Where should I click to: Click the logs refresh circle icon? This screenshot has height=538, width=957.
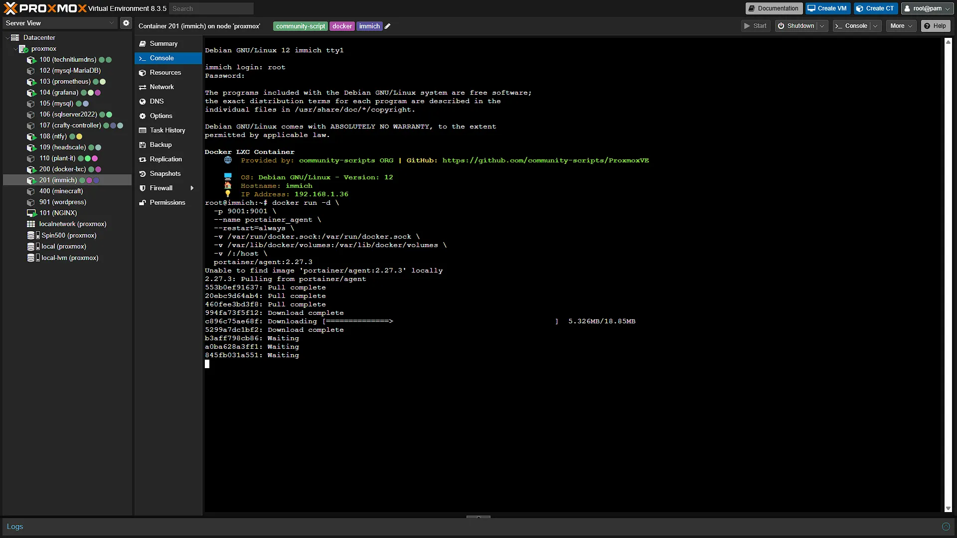tap(946, 527)
